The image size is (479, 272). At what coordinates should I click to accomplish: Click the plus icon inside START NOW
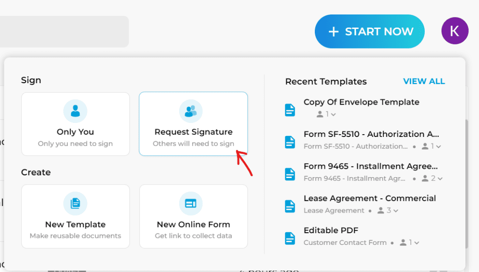tap(334, 31)
